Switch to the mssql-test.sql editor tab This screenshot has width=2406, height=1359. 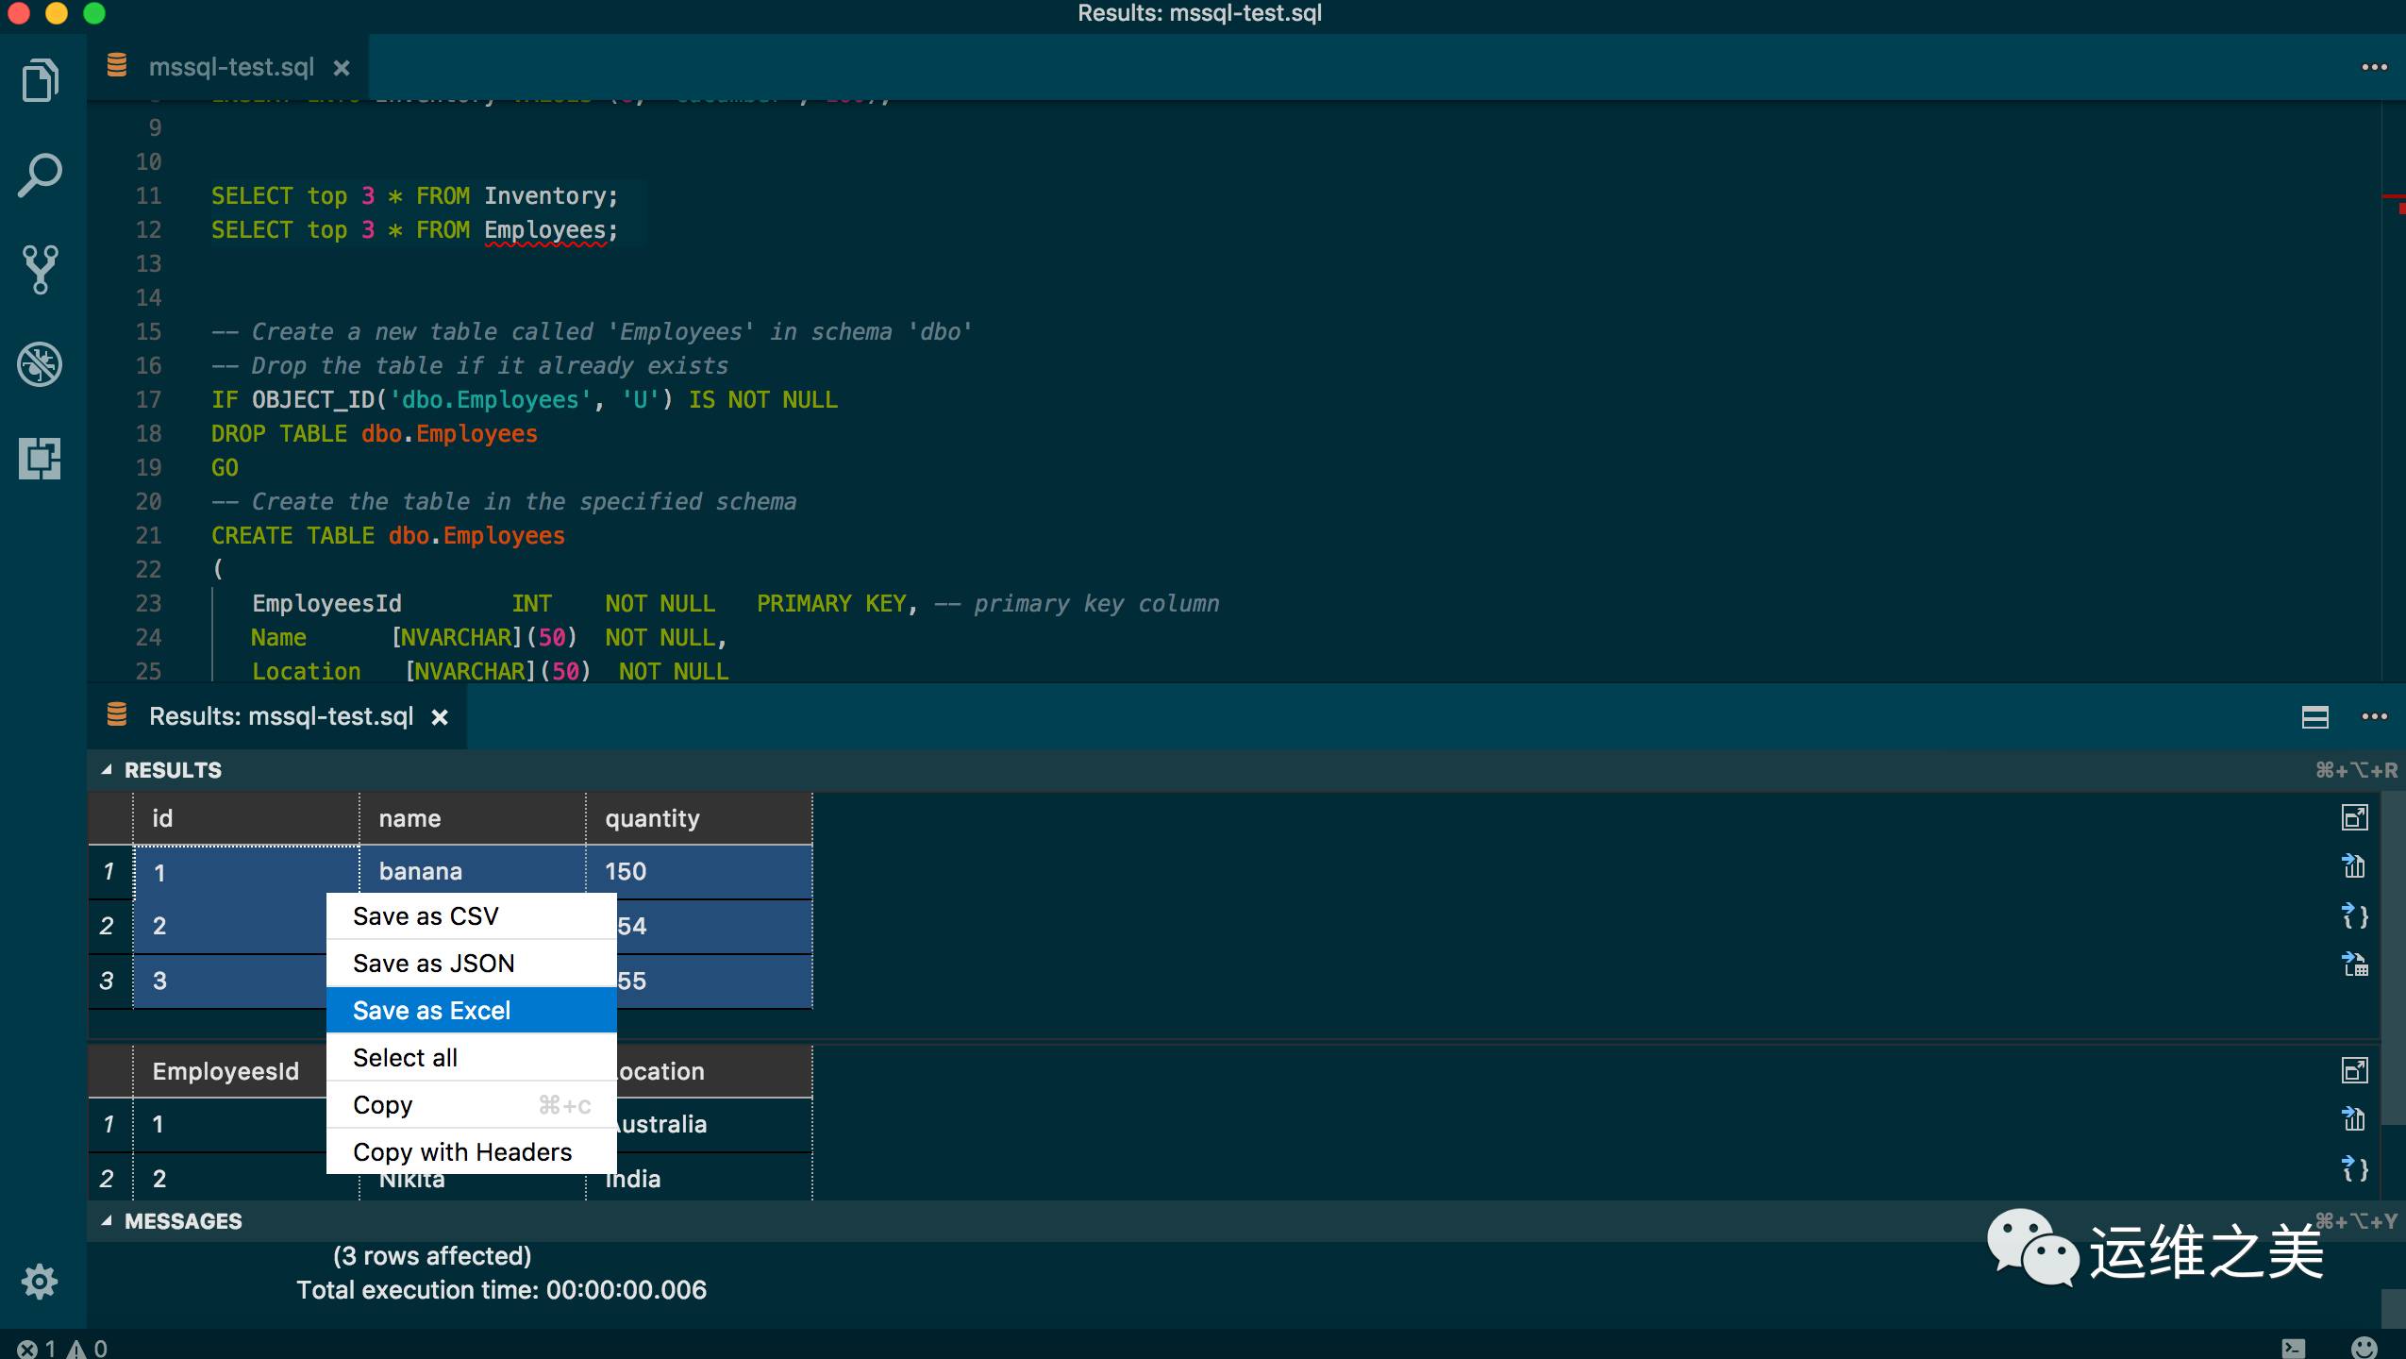tap(230, 68)
